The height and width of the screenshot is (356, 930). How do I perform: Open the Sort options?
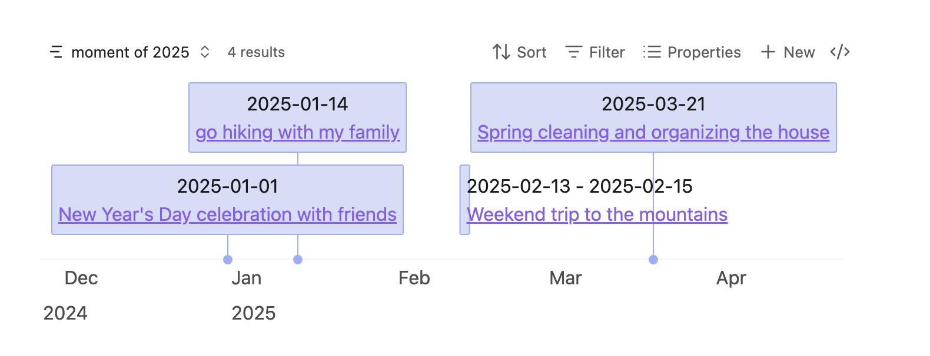(x=531, y=52)
